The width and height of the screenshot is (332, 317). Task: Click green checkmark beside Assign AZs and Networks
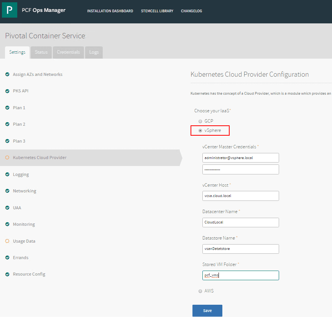(7, 74)
